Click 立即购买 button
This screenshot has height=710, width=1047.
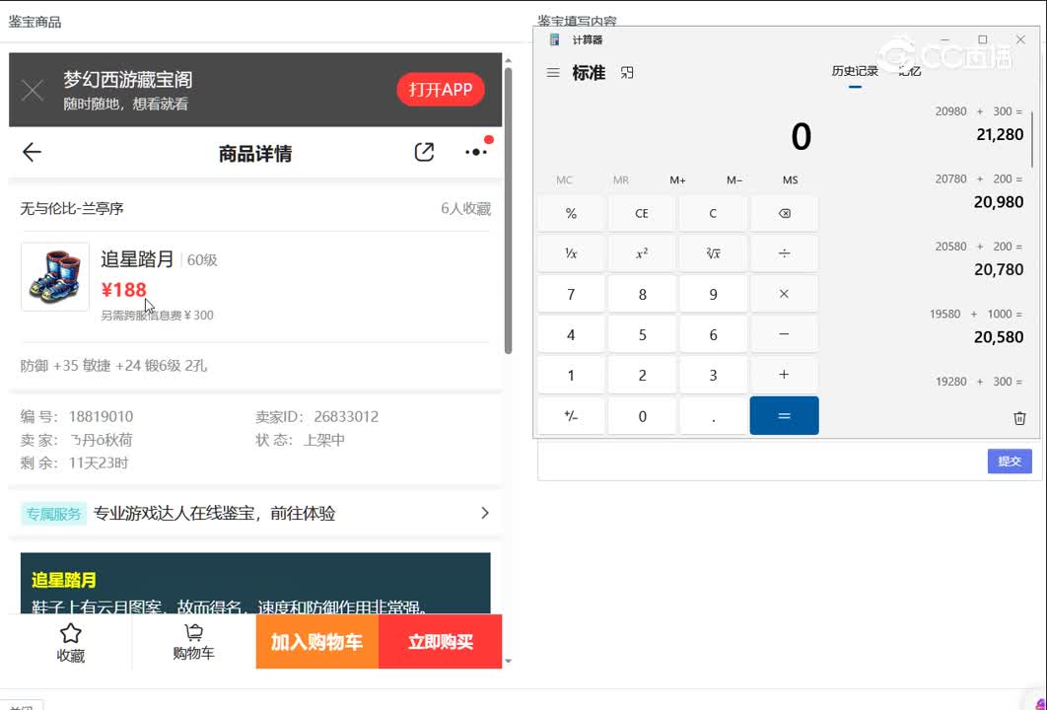[441, 642]
